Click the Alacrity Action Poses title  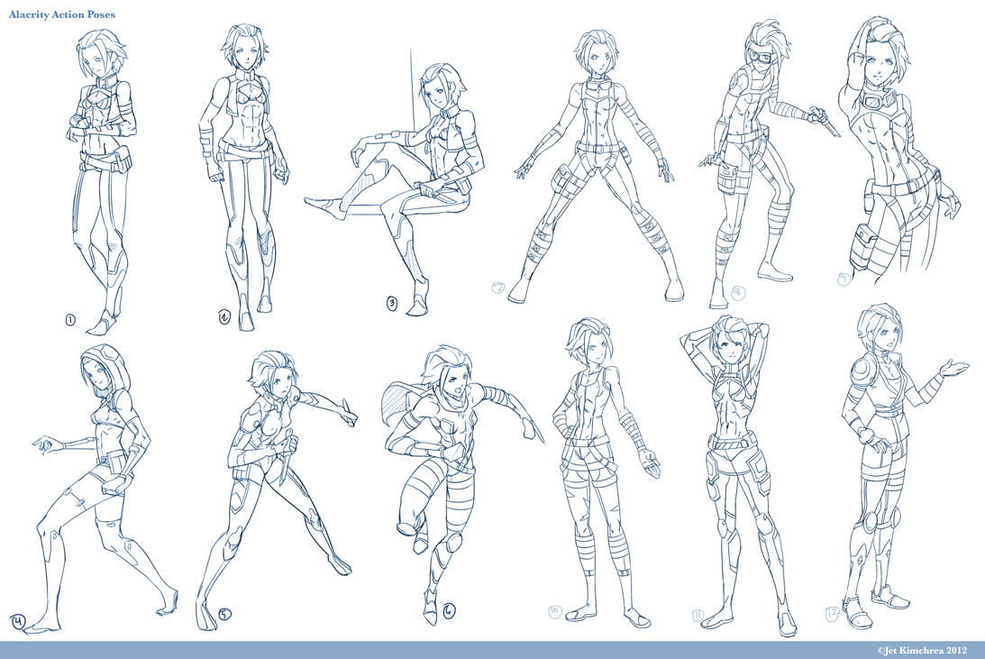pyautogui.click(x=63, y=14)
